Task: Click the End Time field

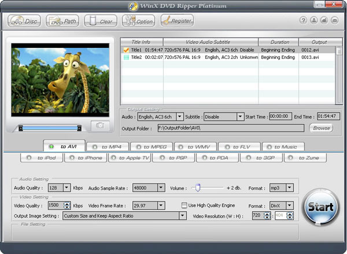Action: [328, 117]
